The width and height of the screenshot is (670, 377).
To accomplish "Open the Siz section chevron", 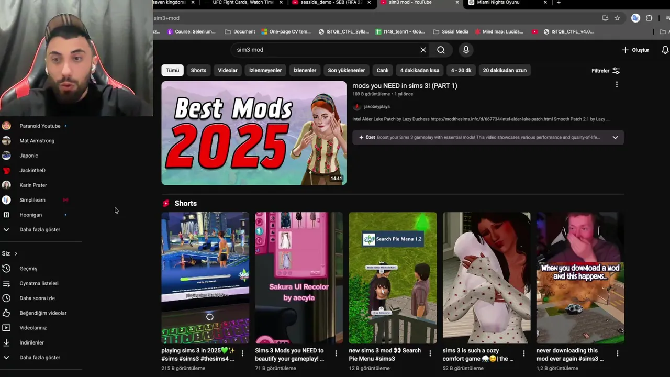I will 16,253.
